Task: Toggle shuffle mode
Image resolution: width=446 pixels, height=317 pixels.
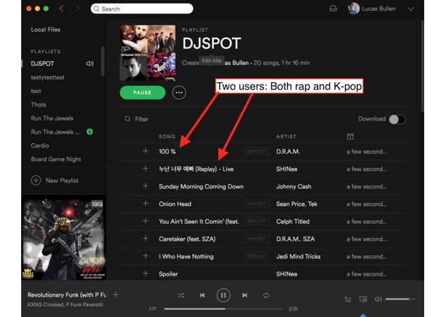Action: point(180,295)
